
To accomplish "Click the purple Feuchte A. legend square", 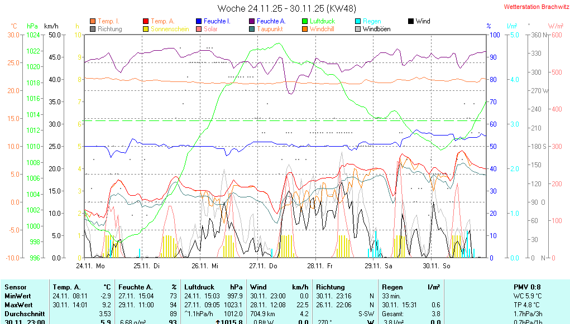I will [252, 21].
